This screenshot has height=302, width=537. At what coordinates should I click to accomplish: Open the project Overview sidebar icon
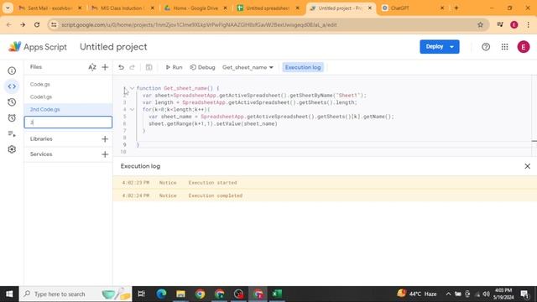[x=12, y=70]
